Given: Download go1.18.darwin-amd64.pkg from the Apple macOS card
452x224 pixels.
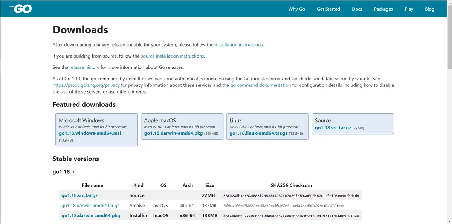Looking at the screenshot, I should click(173, 133).
